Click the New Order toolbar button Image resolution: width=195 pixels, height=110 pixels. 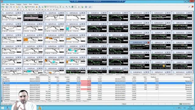pyautogui.click(x=30, y=7)
